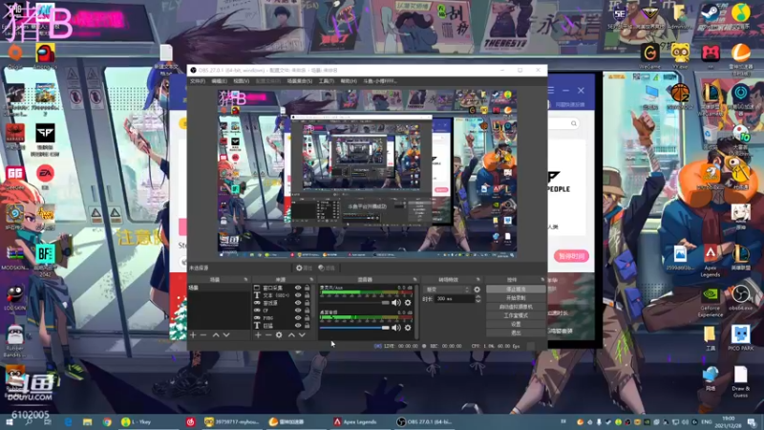Open Steam desktop icon
764x430 pixels.
710,15
